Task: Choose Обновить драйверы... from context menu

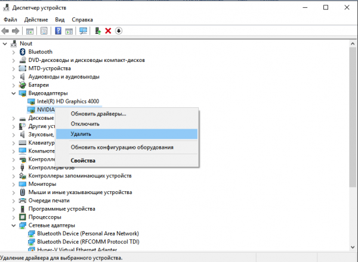Action: coord(127,114)
